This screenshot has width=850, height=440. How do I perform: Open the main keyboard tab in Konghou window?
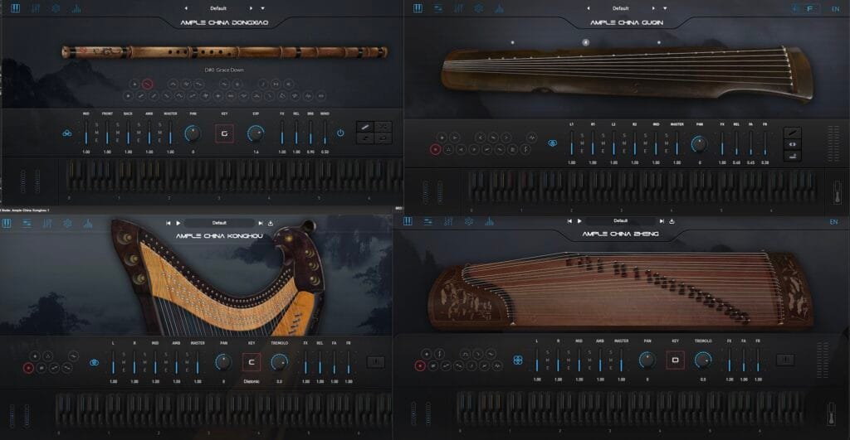pyautogui.click(x=7, y=223)
